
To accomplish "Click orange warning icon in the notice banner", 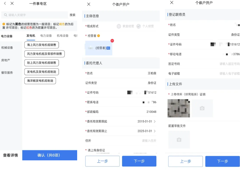I will coord(4,24).
